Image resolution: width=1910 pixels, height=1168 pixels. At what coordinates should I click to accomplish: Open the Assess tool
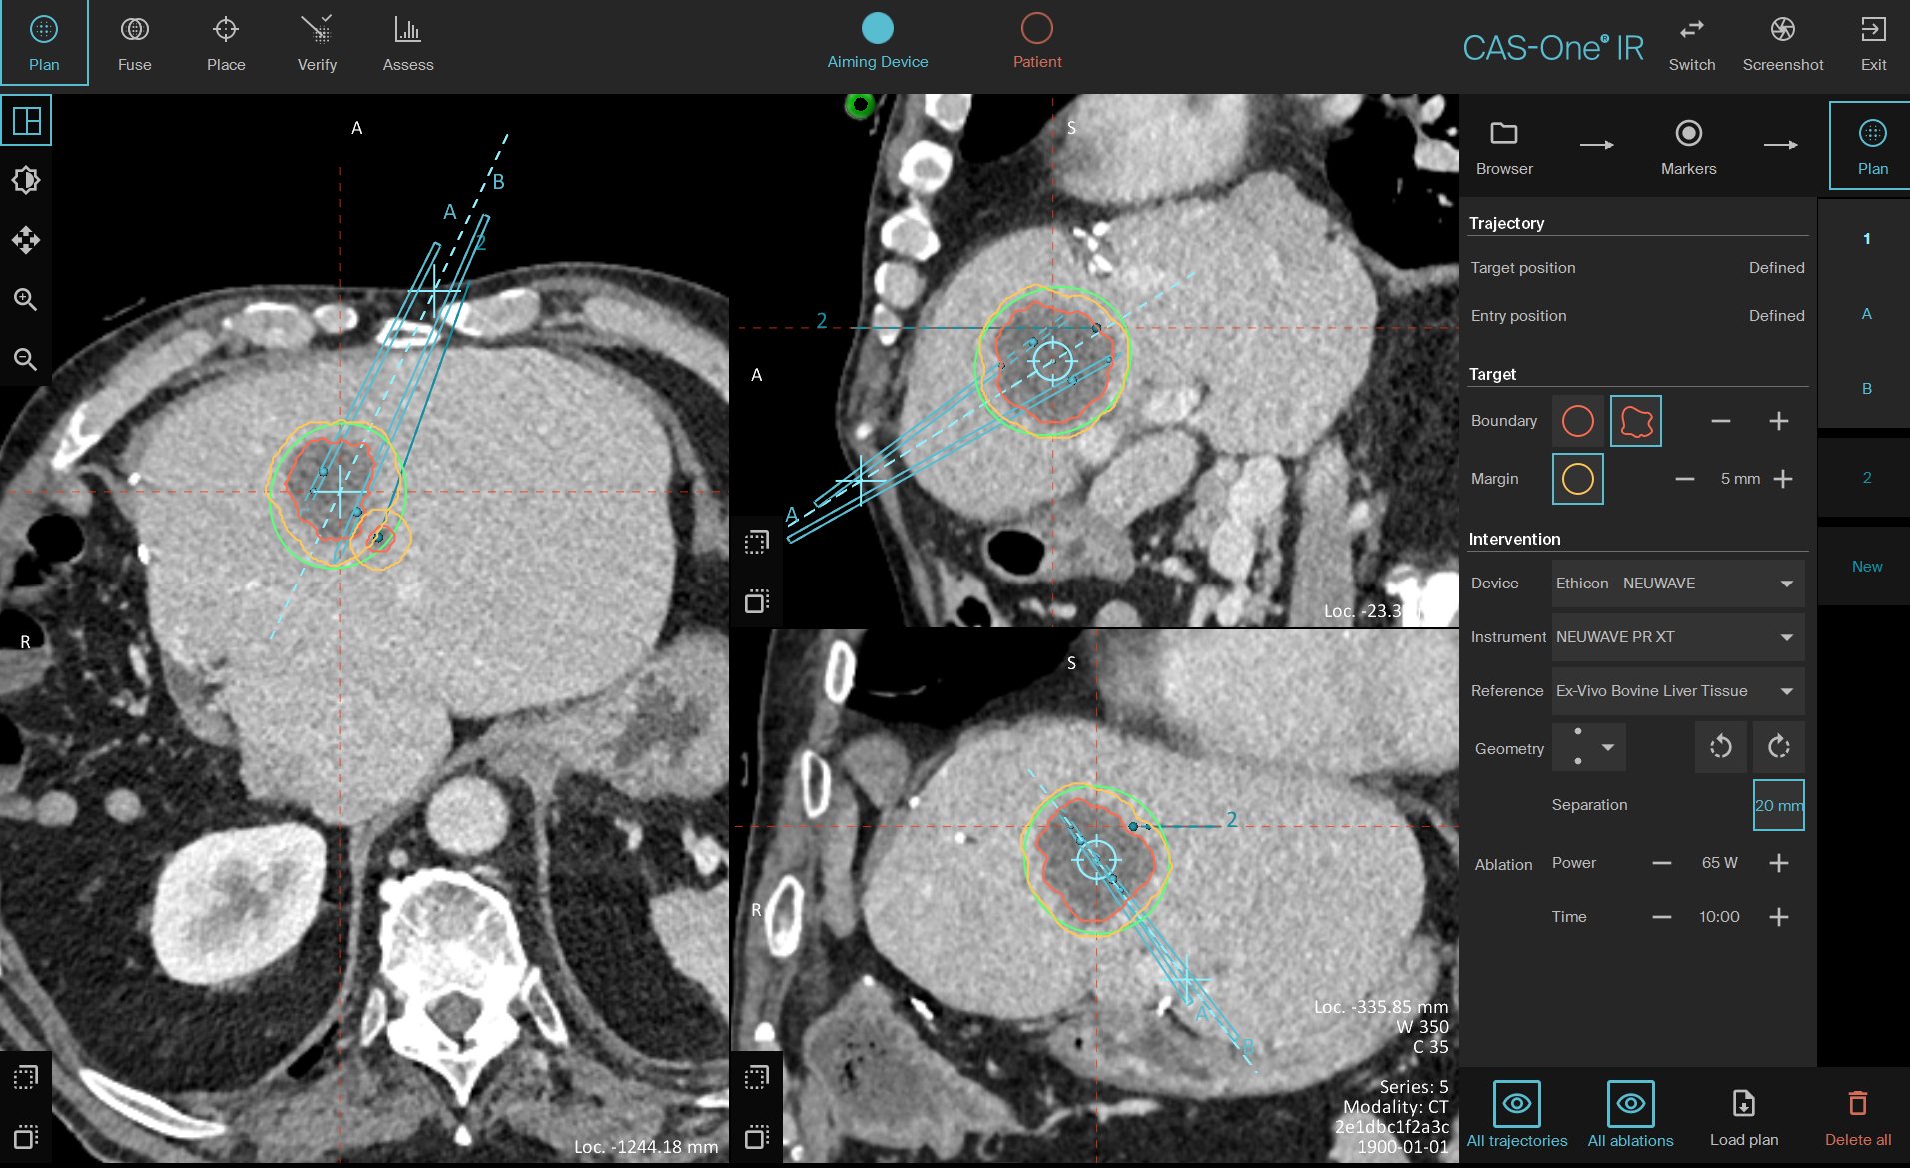(x=407, y=42)
